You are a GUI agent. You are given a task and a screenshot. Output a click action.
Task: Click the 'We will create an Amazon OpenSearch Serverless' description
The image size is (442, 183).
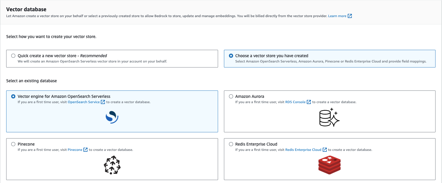click(93, 61)
